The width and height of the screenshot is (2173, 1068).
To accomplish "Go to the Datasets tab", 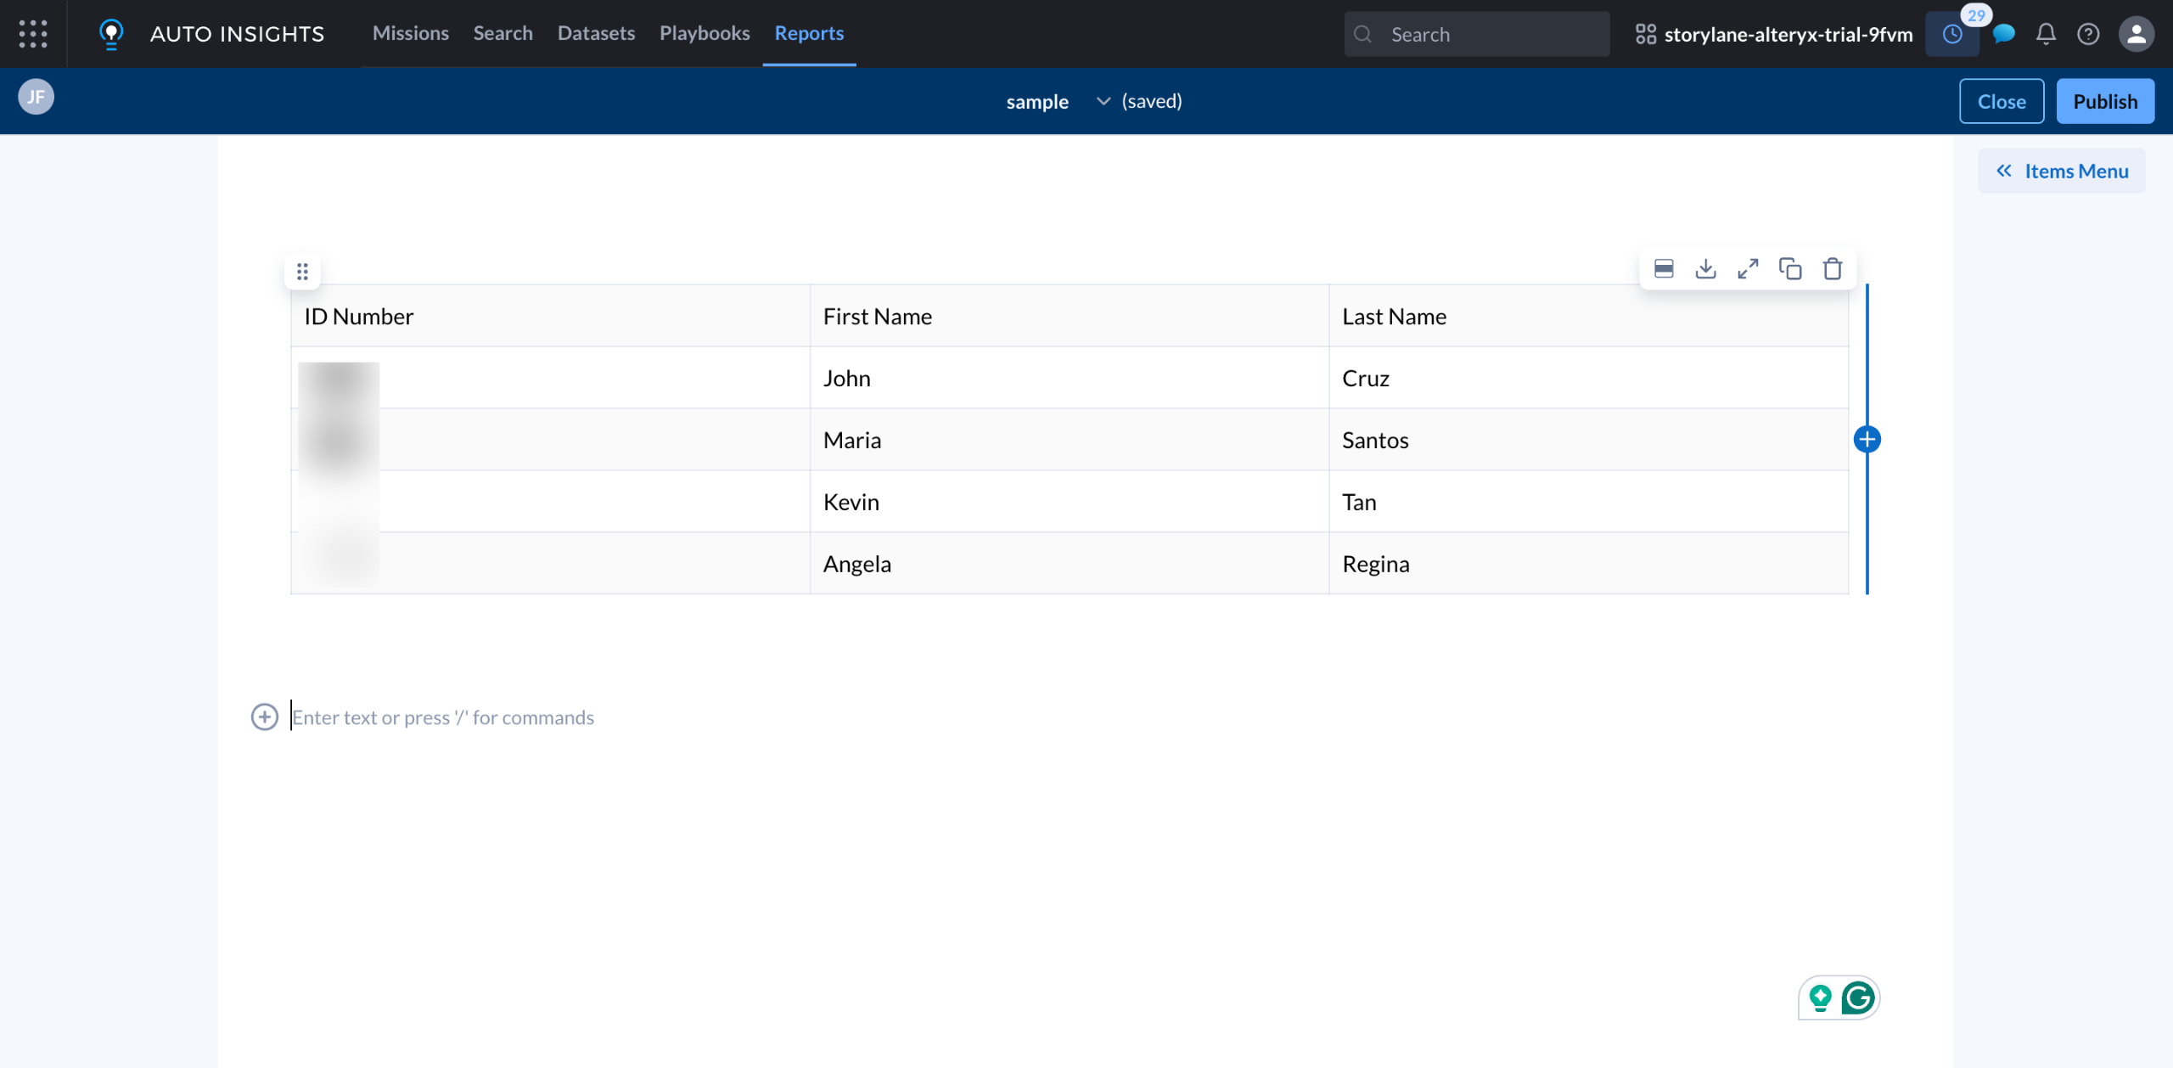I will (596, 33).
